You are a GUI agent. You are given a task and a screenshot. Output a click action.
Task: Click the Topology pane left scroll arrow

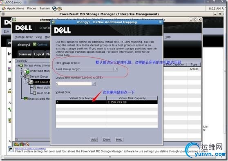16,140
